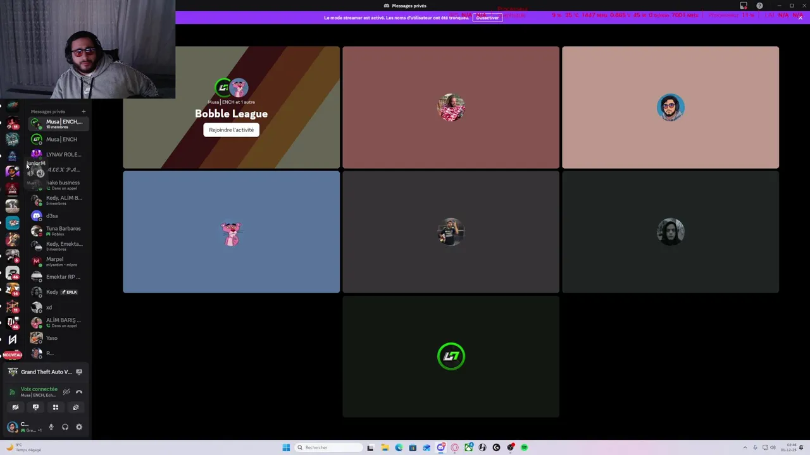The height and width of the screenshot is (455, 810).
Task: Open the soundboard icon in voice panel
Action: [76, 408]
